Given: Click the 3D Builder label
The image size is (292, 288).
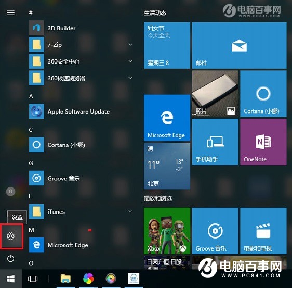Looking at the screenshot, I should pos(62,28).
